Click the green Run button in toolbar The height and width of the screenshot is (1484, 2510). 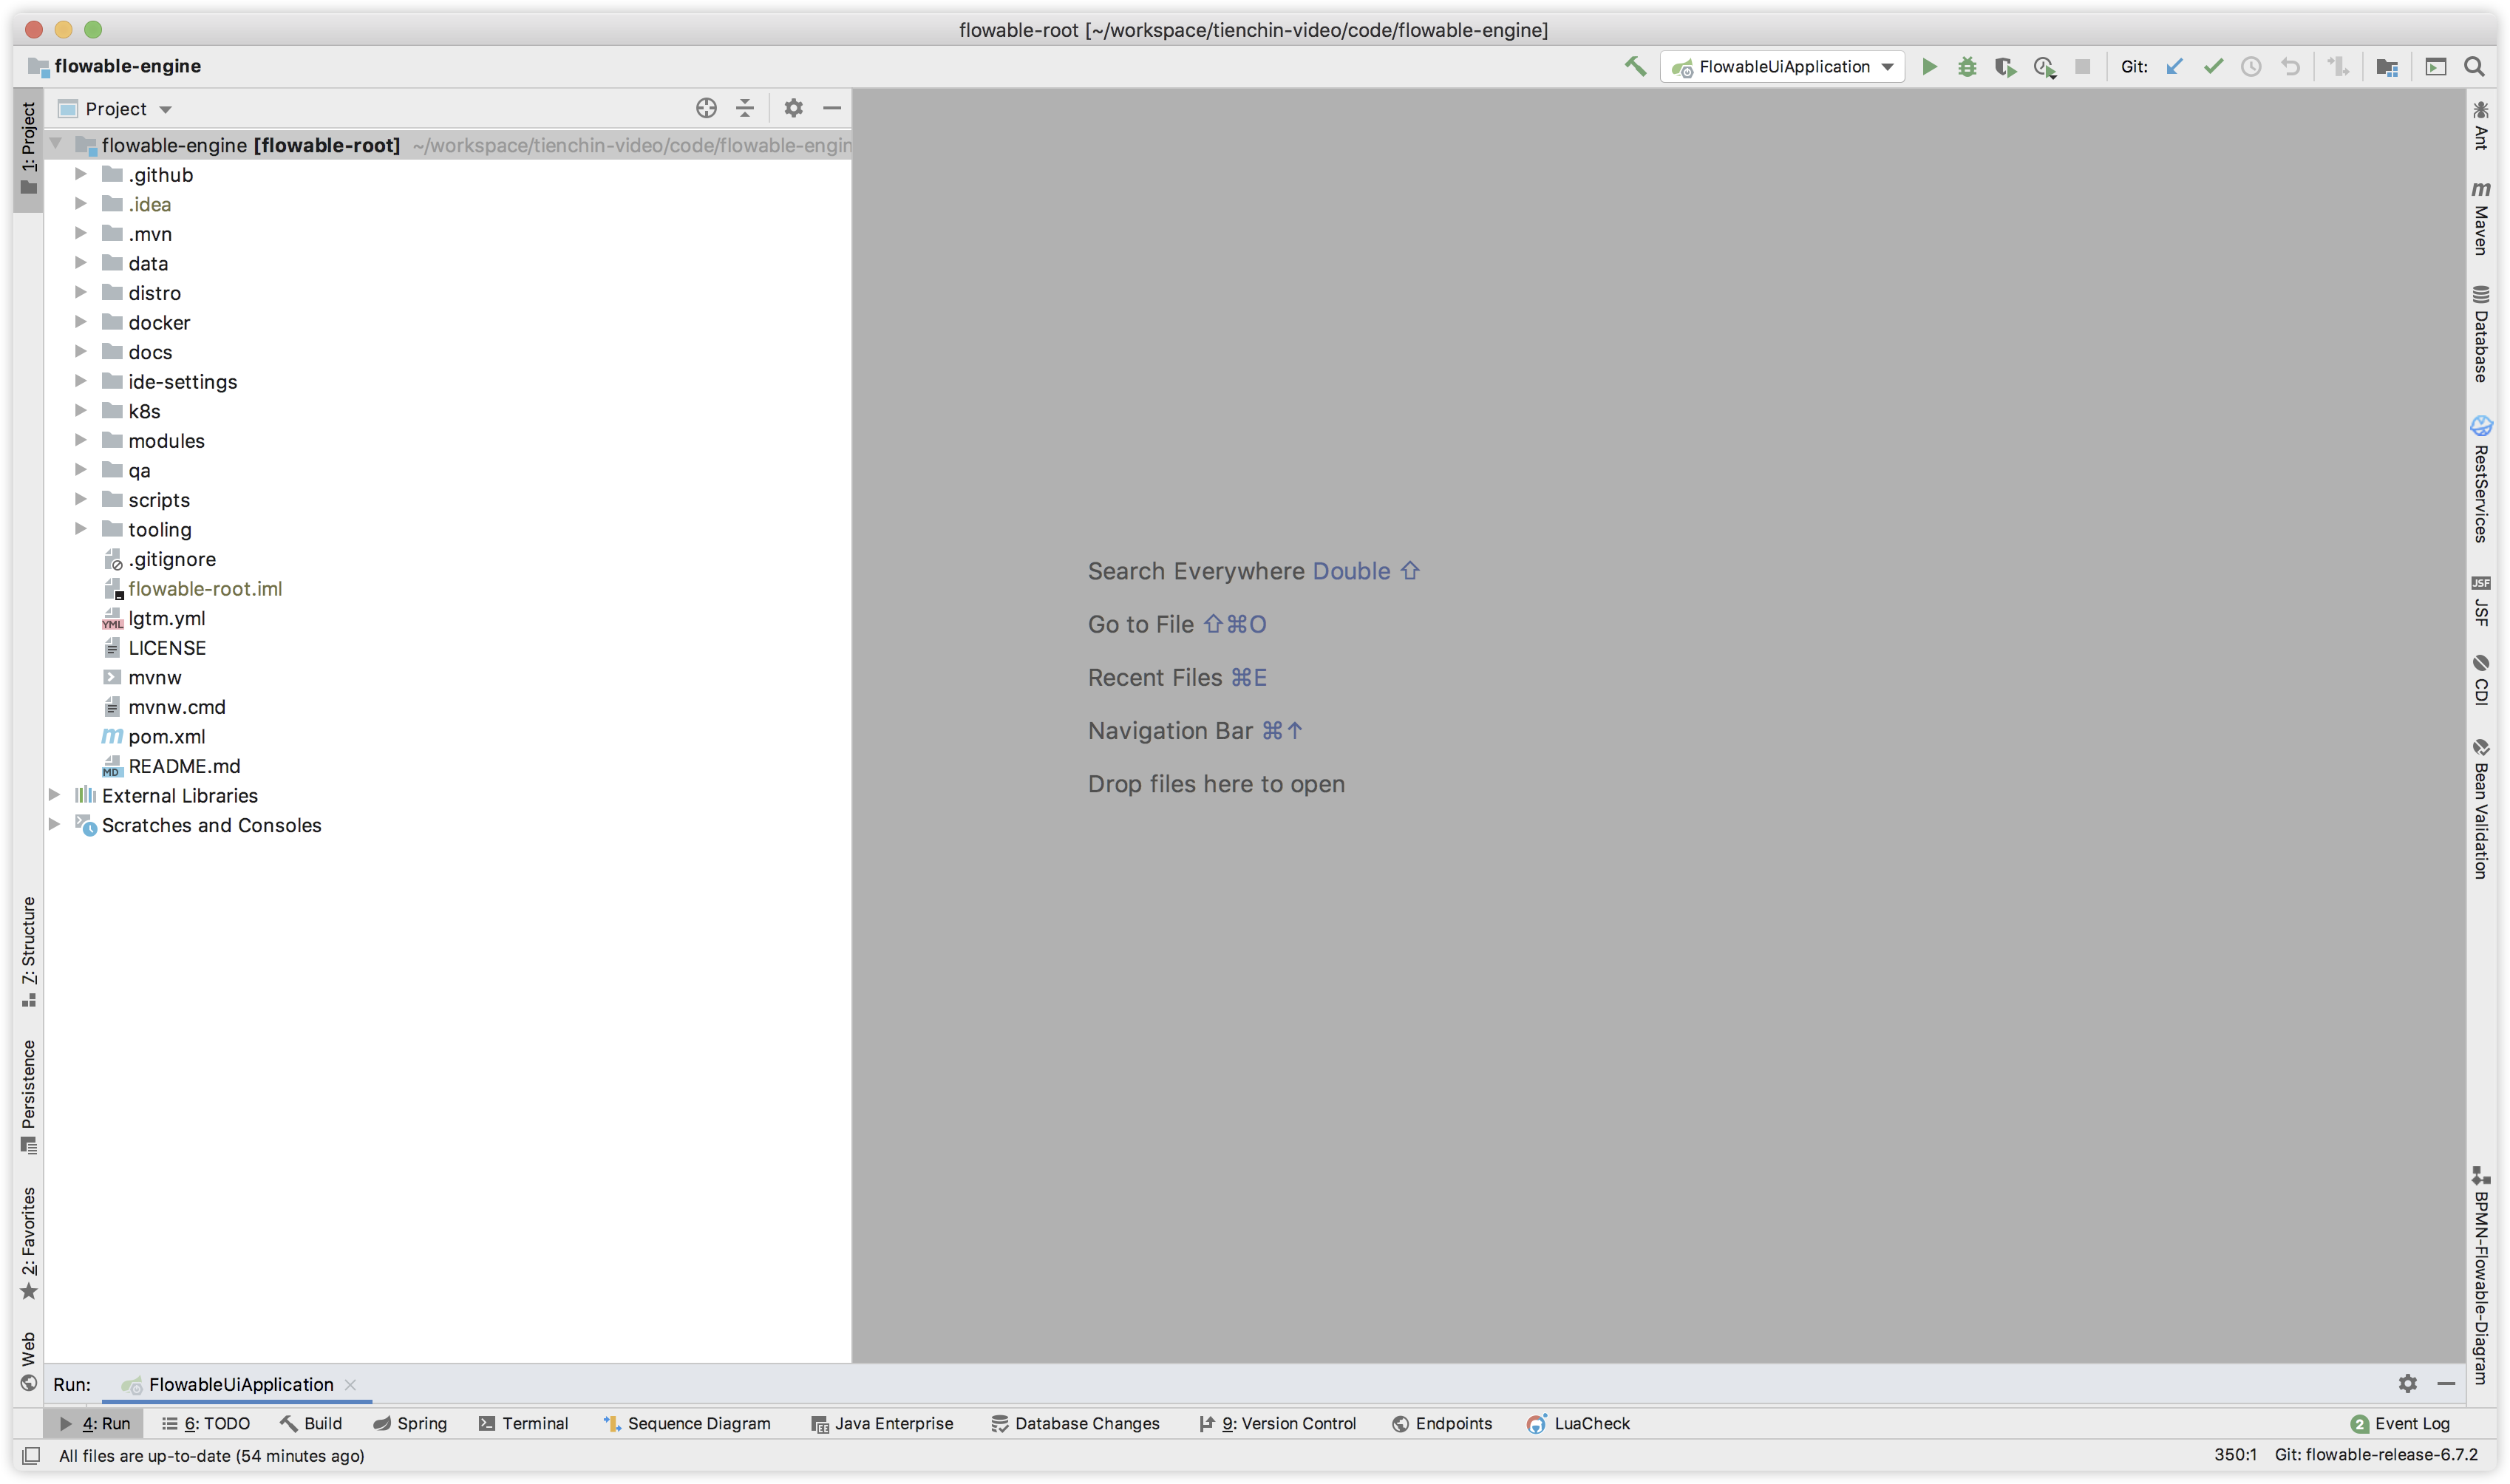[1929, 67]
